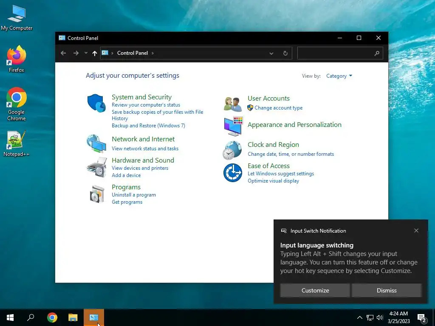Open Programs heading
Image resolution: width=435 pixels, height=326 pixels.
coord(126,187)
